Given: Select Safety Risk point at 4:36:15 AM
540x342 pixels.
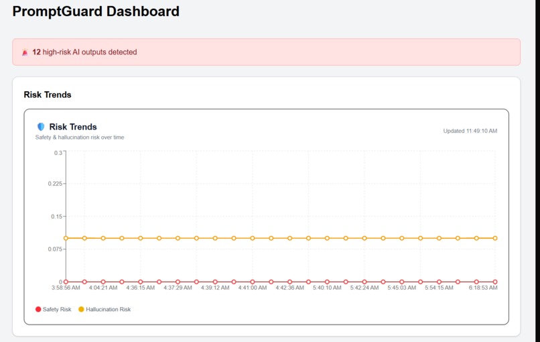Looking at the screenshot, I should click(141, 282).
